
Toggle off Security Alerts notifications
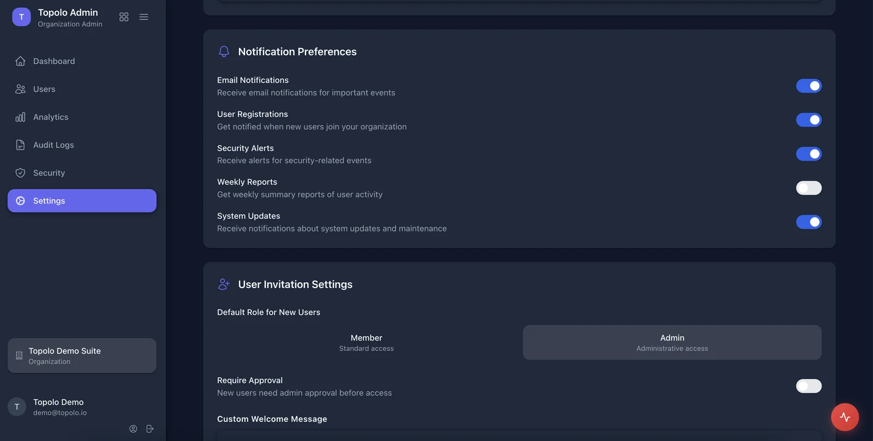[808, 154]
